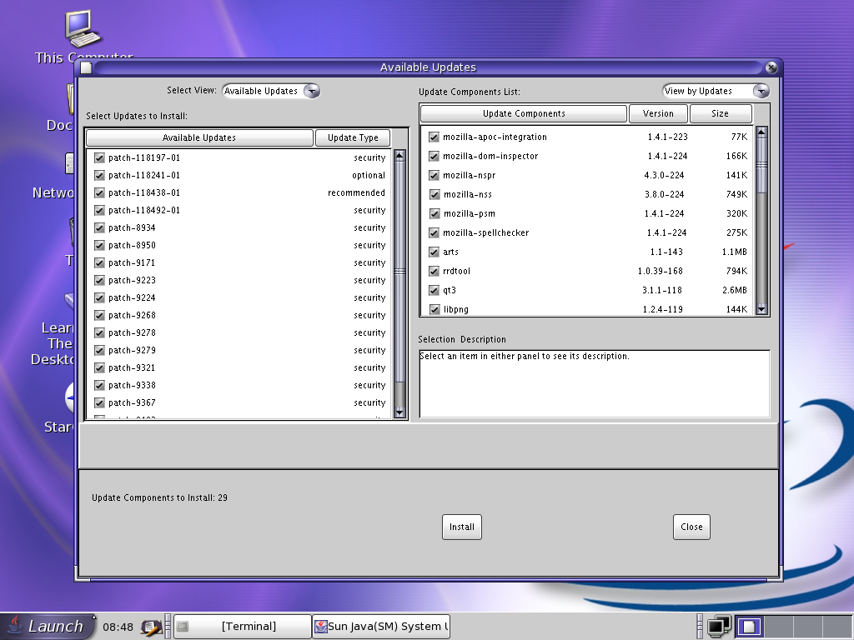Select patch-9338 row
The width and height of the screenshot is (854, 640).
point(239,385)
